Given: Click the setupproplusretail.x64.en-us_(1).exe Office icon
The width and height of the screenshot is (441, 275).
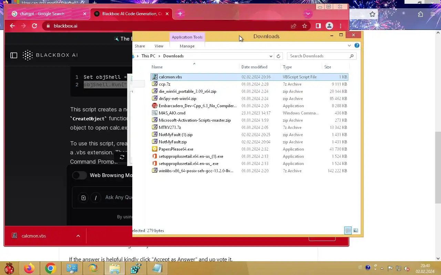Looking at the screenshot, I should 155,156.
